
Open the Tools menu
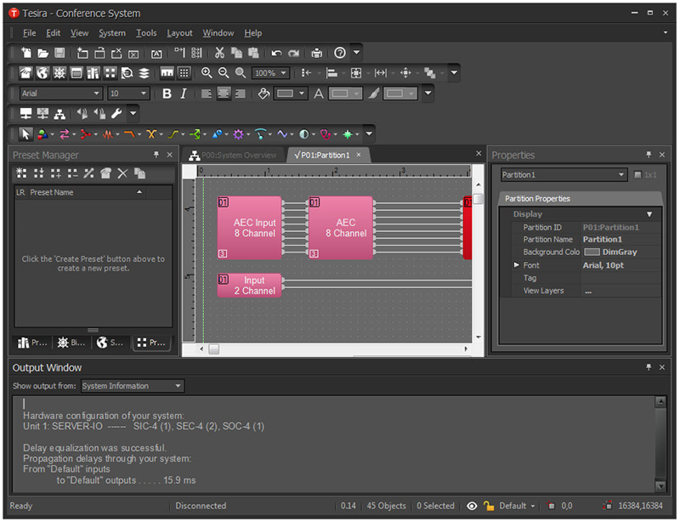(146, 33)
